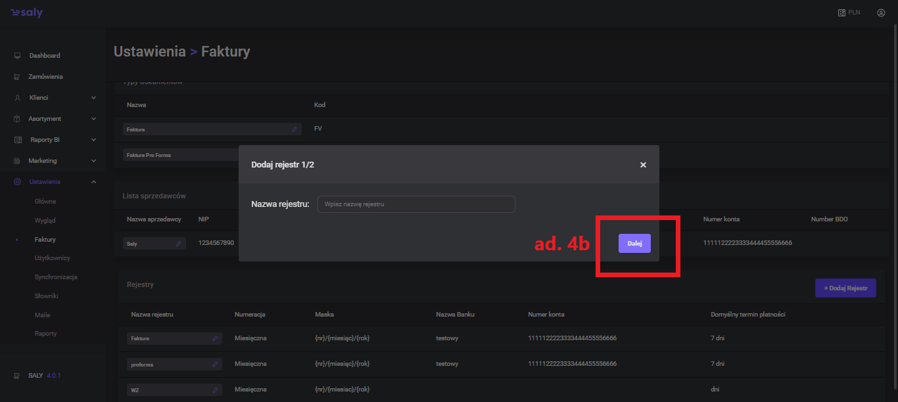Click the edit pencil on WZ register
The image size is (898, 402).
coord(215,390)
